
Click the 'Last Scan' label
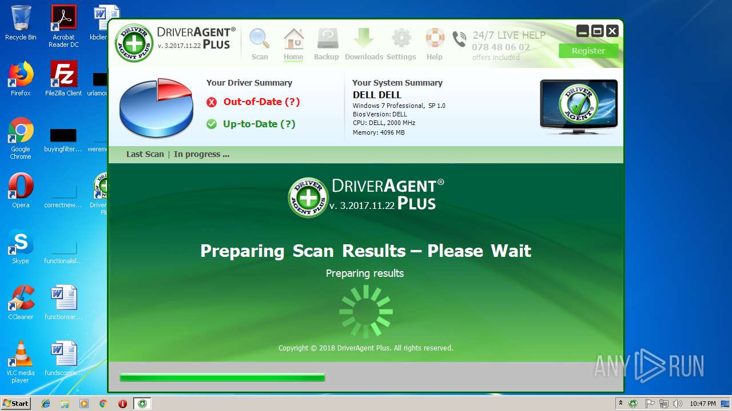(145, 154)
